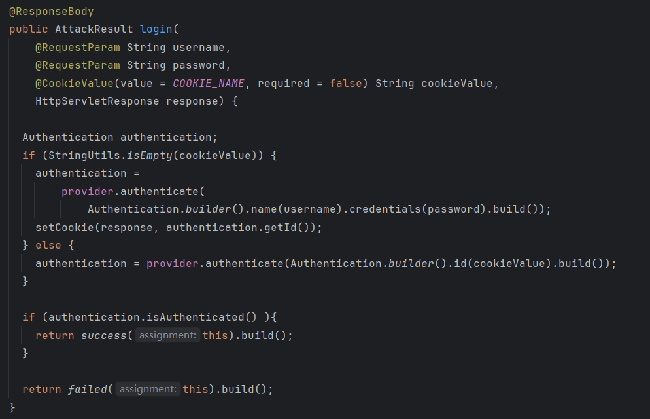Screen dimensions: 650x419
Task: Click the @ResponseBody annotation
Action: point(51,12)
